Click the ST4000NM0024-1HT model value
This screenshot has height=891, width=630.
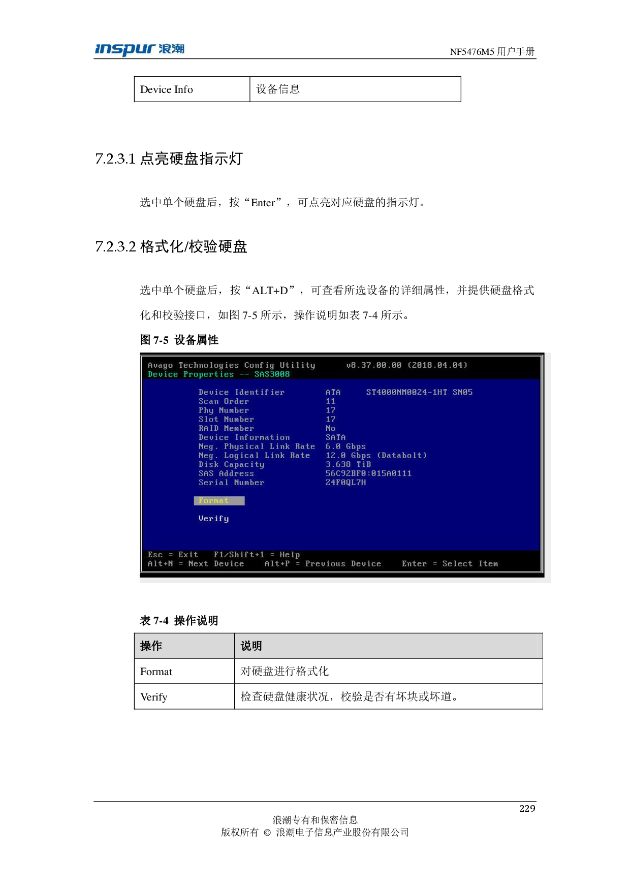click(x=406, y=392)
